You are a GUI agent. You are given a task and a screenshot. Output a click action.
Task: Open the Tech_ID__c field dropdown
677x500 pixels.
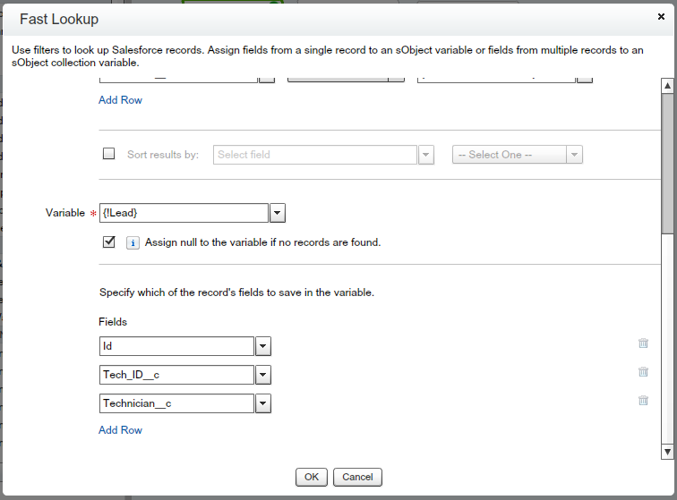263,375
